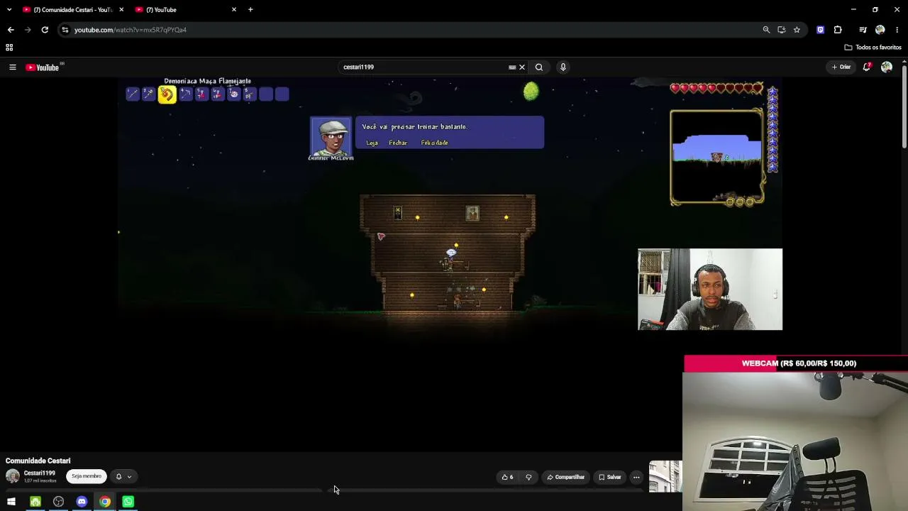The height and width of the screenshot is (511, 908).
Task: Open the Chrome profile avatar
Action: pos(880,30)
